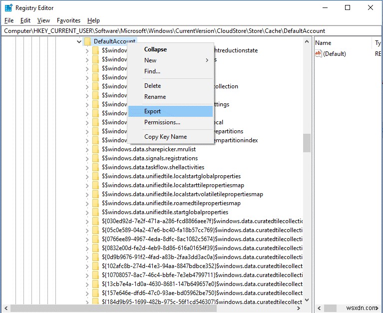Screen dimensions: 383x313
Task: Select Copy Key Name
Action: 170,137
